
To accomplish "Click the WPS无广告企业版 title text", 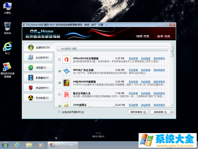I will (x=83, y=70).
